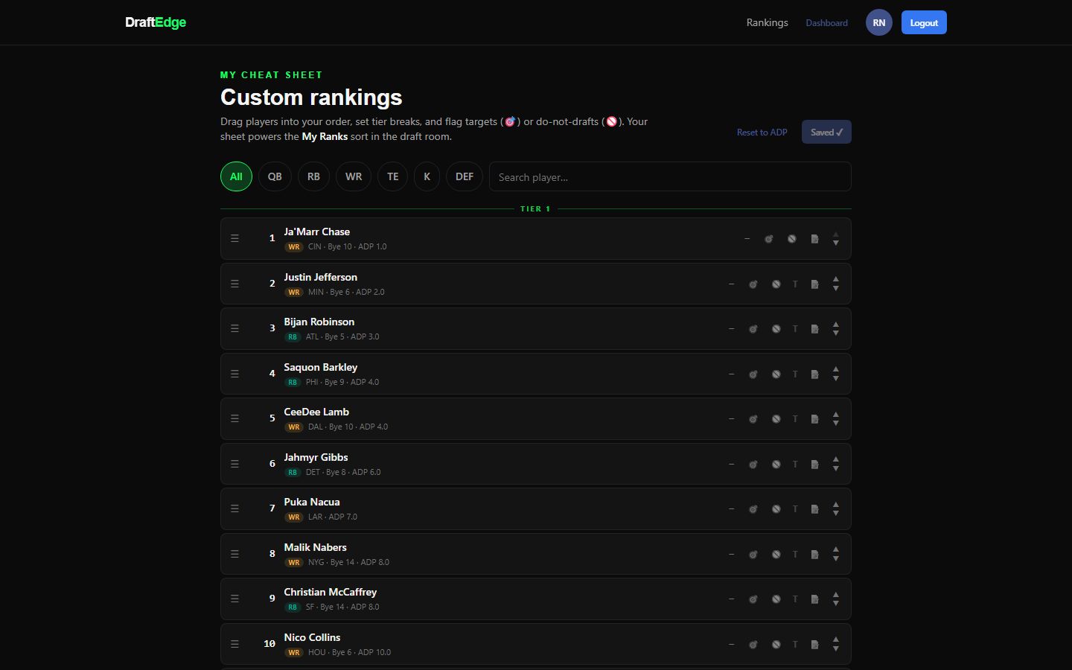Move Bijan Robinson up one rank
The image size is (1072, 670).
pos(836,325)
